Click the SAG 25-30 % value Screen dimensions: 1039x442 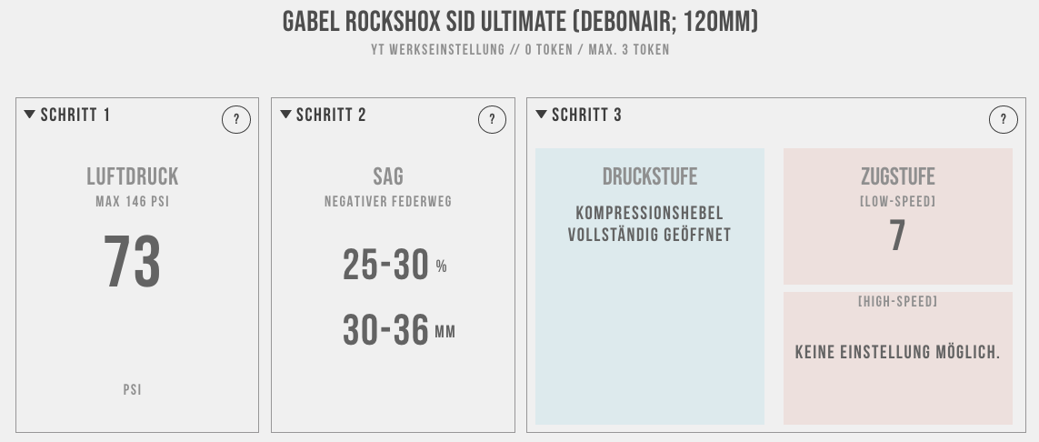point(395,265)
